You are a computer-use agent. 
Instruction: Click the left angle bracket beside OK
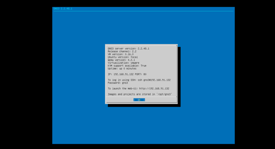coord(134,100)
